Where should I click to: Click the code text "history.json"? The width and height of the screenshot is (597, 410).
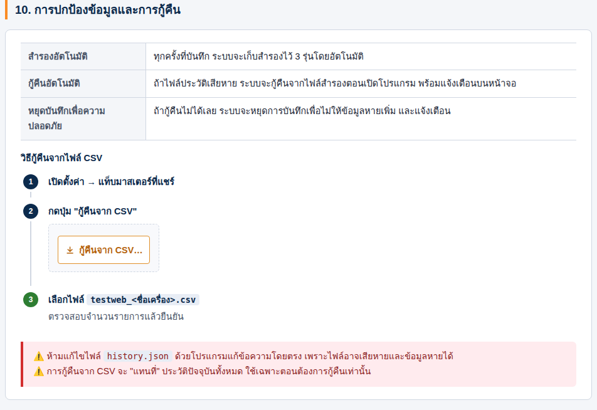[138, 356]
